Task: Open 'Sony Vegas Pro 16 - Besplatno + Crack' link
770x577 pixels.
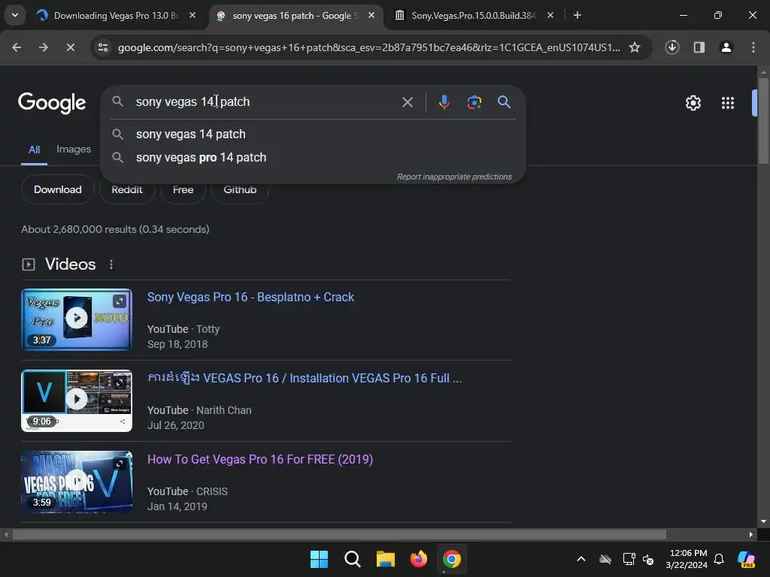Action: pyautogui.click(x=250, y=298)
